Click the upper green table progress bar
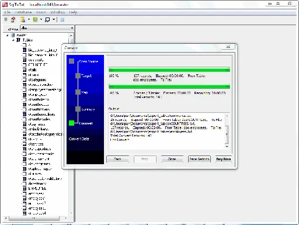Image resolution: width=299 pixels, height=225 pixels. (169, 70)
